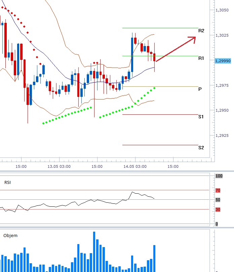Click the 13.05 03:00 time axis label
Image resolution: width=234 pixels, height=272 pixels.
pos(59,166)
